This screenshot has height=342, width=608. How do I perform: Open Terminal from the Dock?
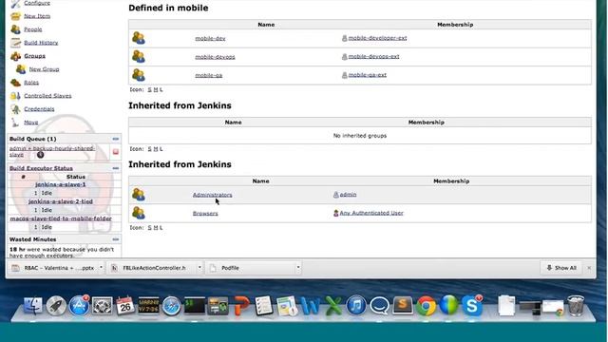coord(194,306)
